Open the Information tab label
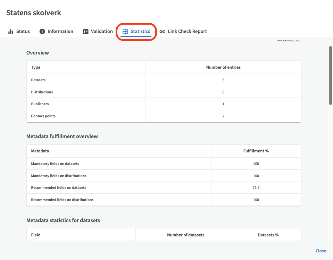This screenshot has width=333, height=260. (60, 32)
